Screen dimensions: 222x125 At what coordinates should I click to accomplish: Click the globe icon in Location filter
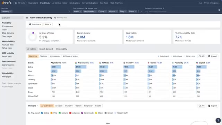click(x=30, y=24)
